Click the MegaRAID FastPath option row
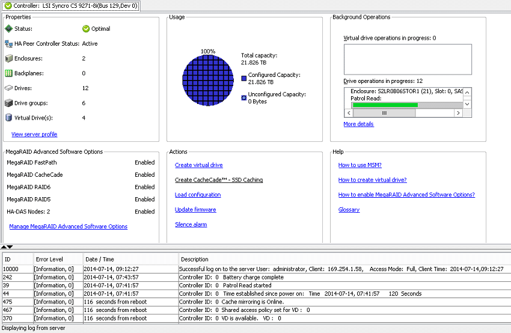Image resolution: width=511 pixels, height=333 pixels. [81, 162]
